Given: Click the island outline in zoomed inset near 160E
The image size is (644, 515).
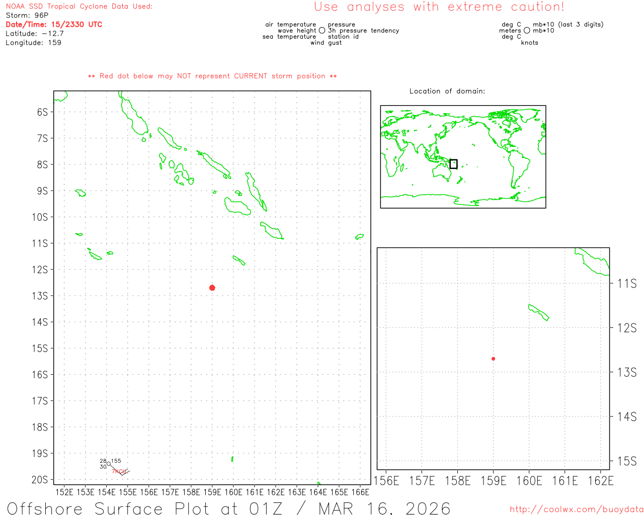Looking at the screenshot, I should [538, 312].
